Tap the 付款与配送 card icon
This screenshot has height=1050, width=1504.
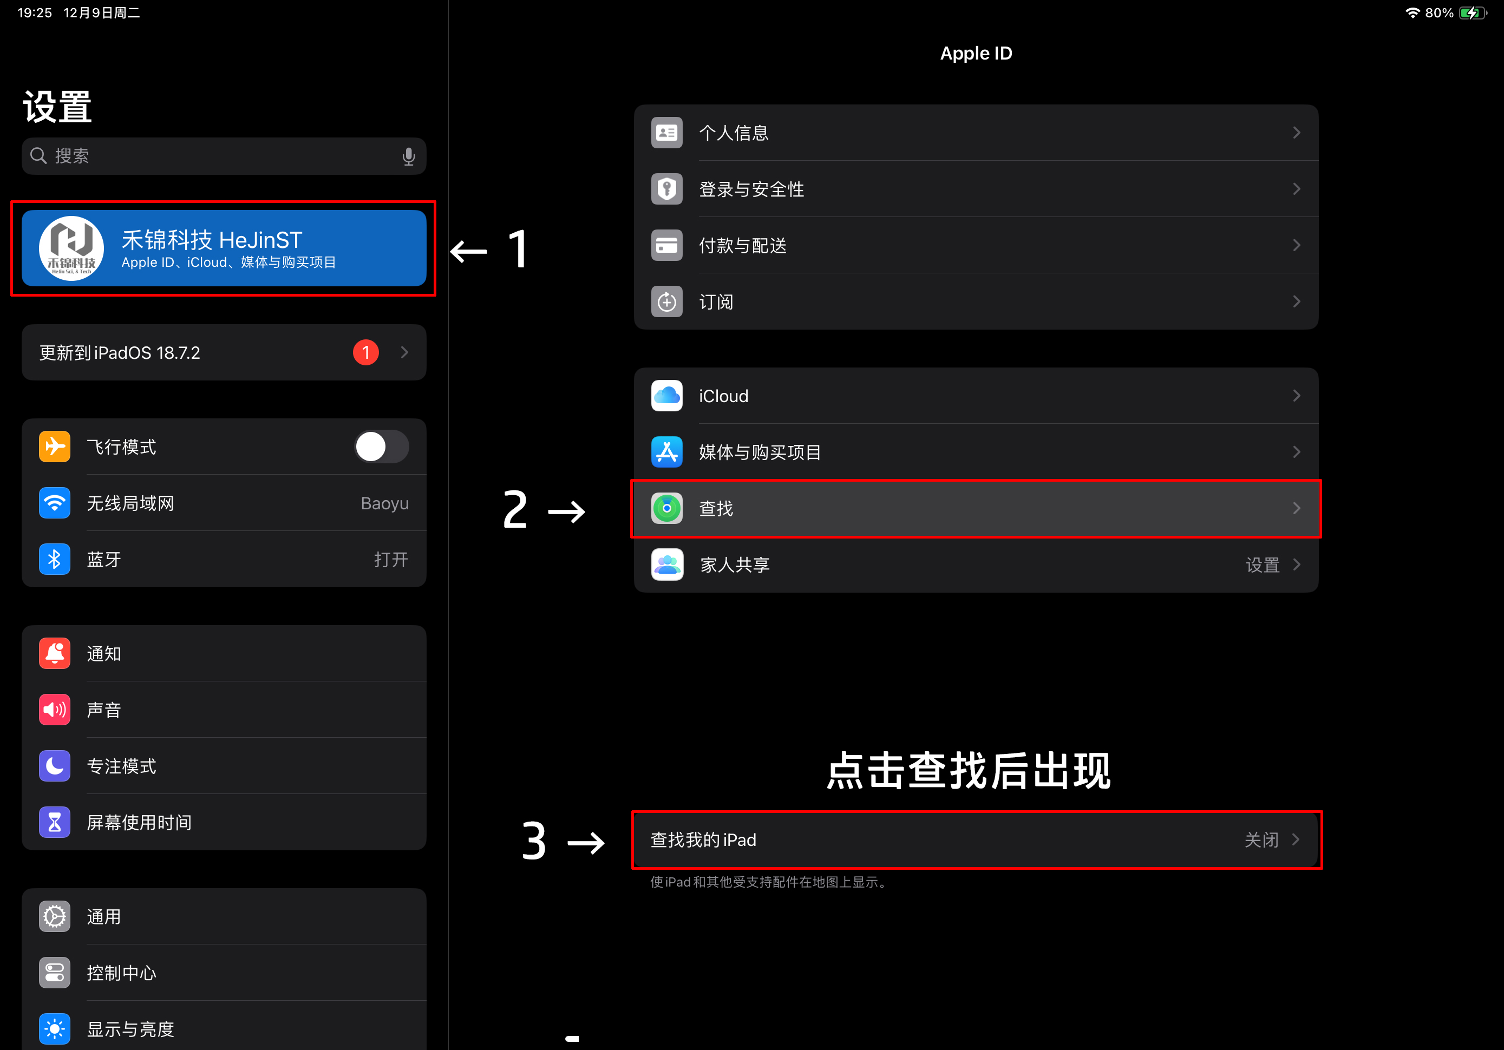click(667, 246)
